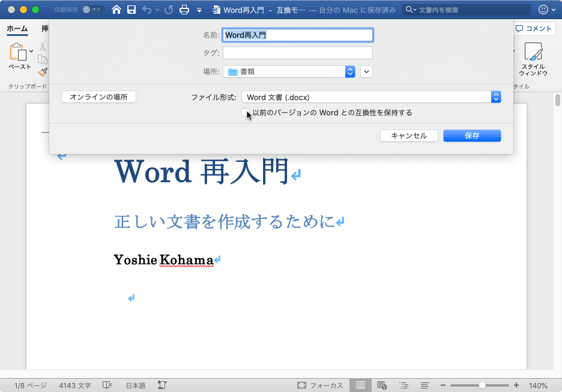This screenshot has width=562, height=392.
Task: Click the Redo circular arrow icon
Action: (169, 10)
